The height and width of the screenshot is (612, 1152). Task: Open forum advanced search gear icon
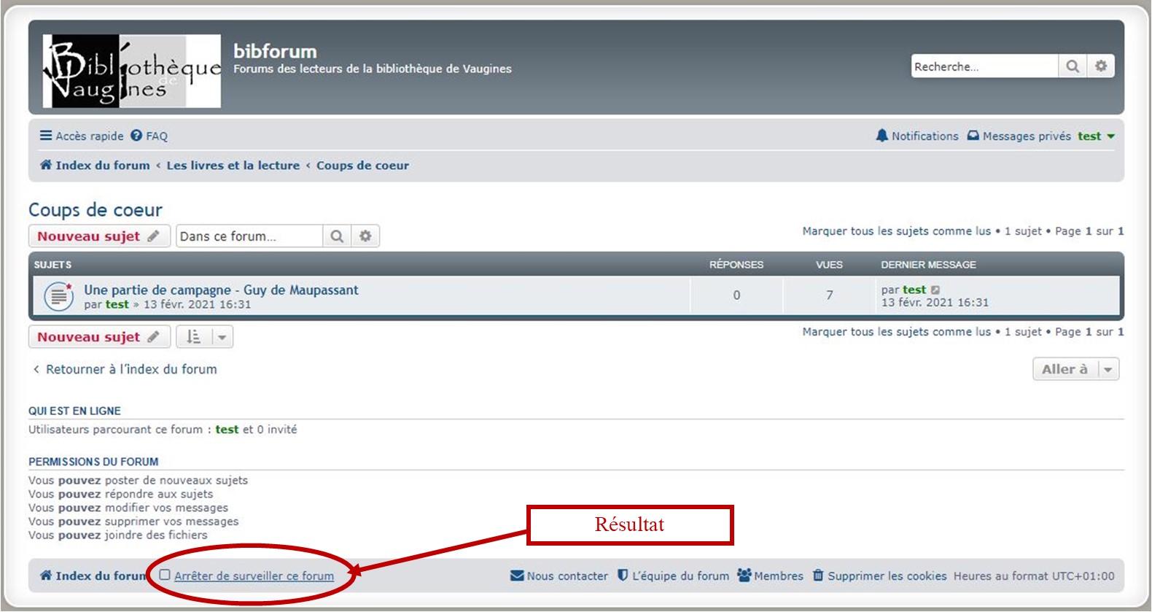(x=365, y=236)
